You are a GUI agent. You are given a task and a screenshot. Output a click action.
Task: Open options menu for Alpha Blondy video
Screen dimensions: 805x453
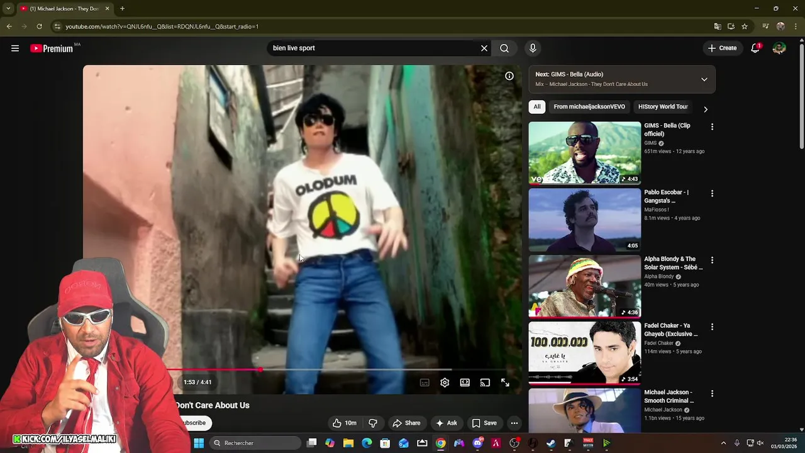click(712, 260)
